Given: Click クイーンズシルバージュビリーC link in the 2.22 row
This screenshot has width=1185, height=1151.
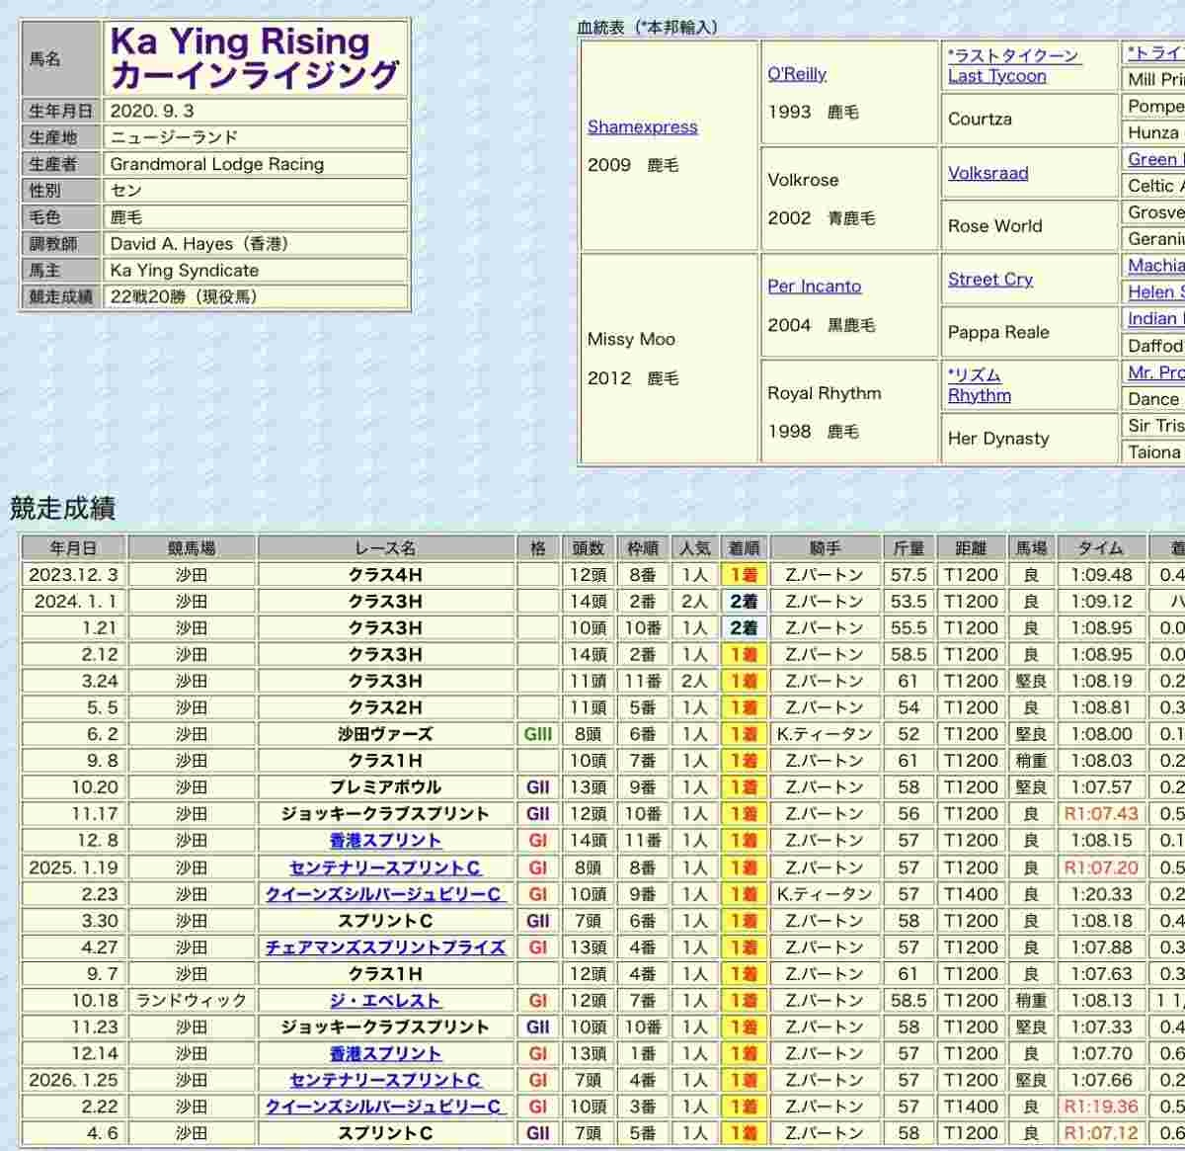Looking at the screenshot, I should (383, 1108).
